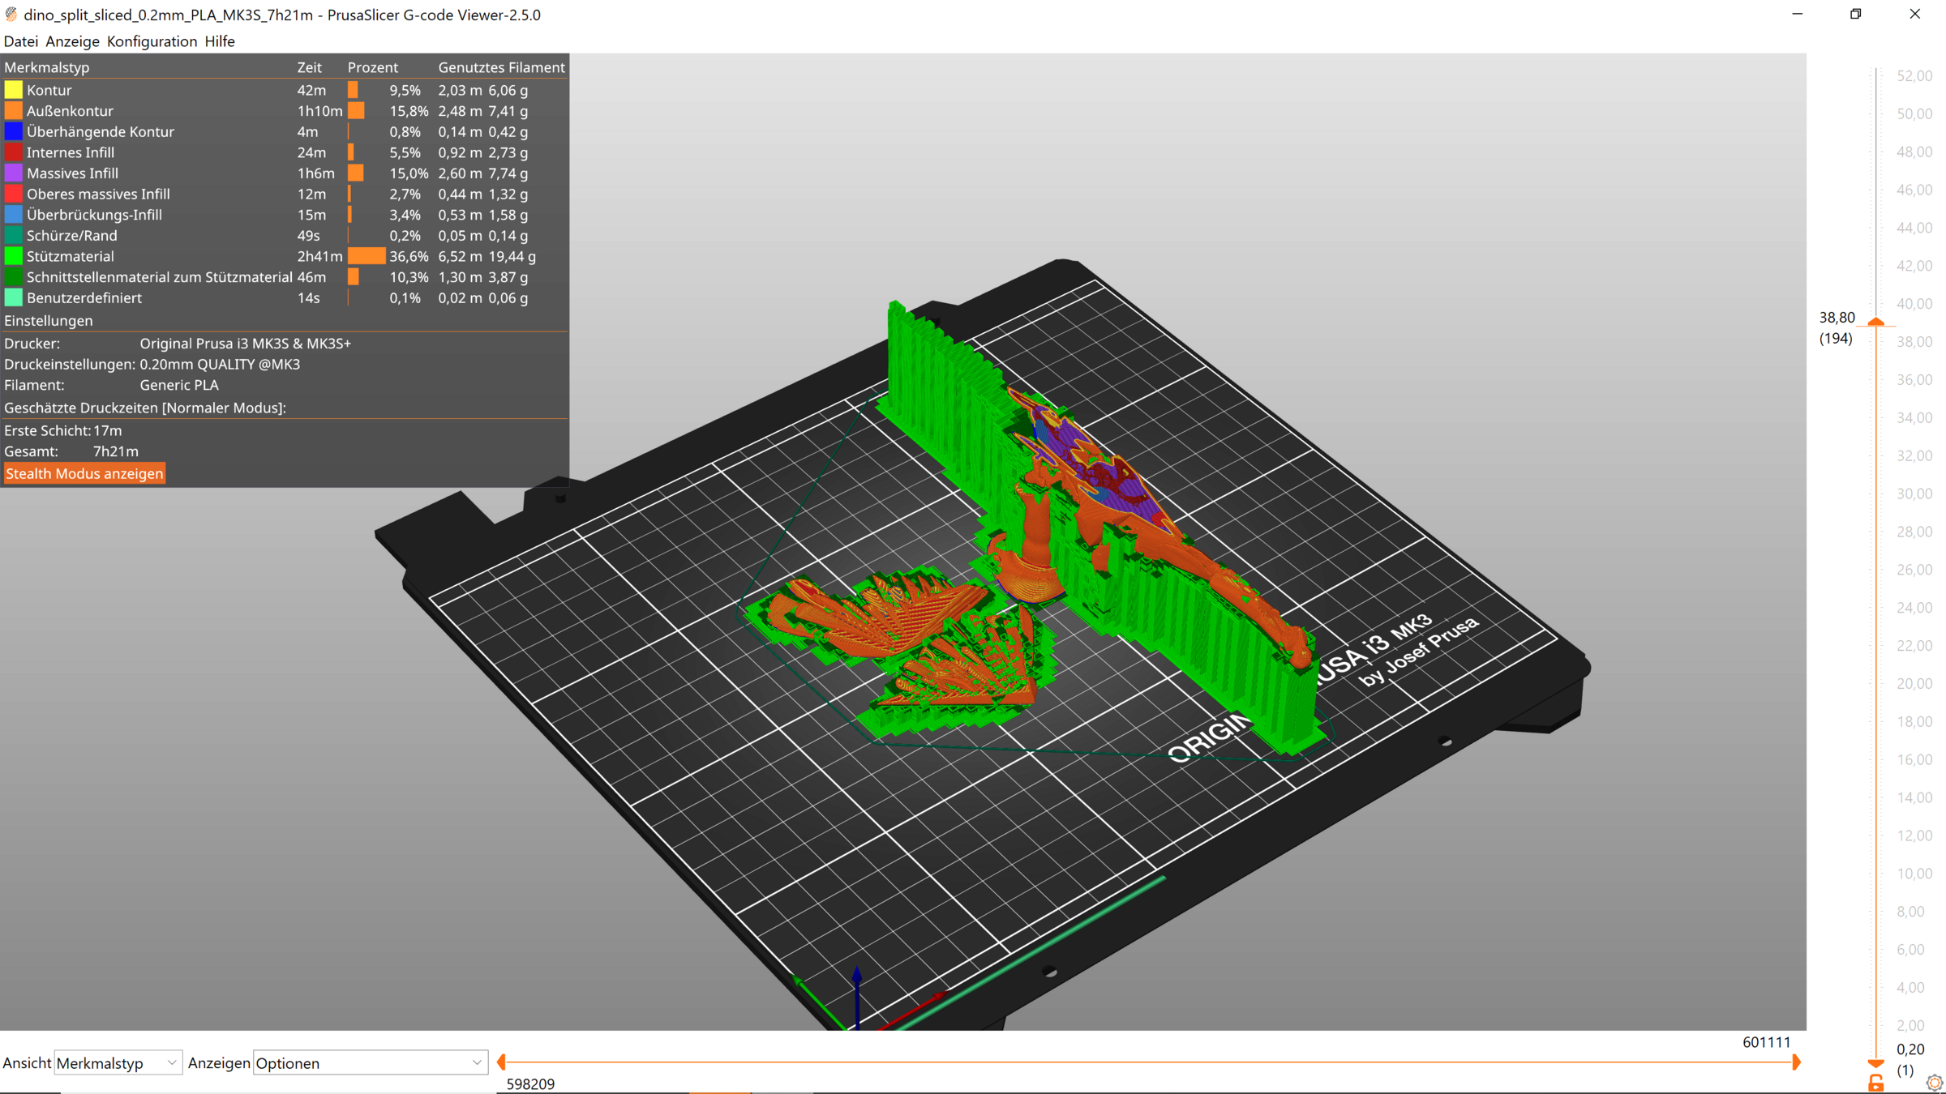Click the Generic PLA filament value
The width and height of the screenshot is (1946, 1094).
point(179,385)
